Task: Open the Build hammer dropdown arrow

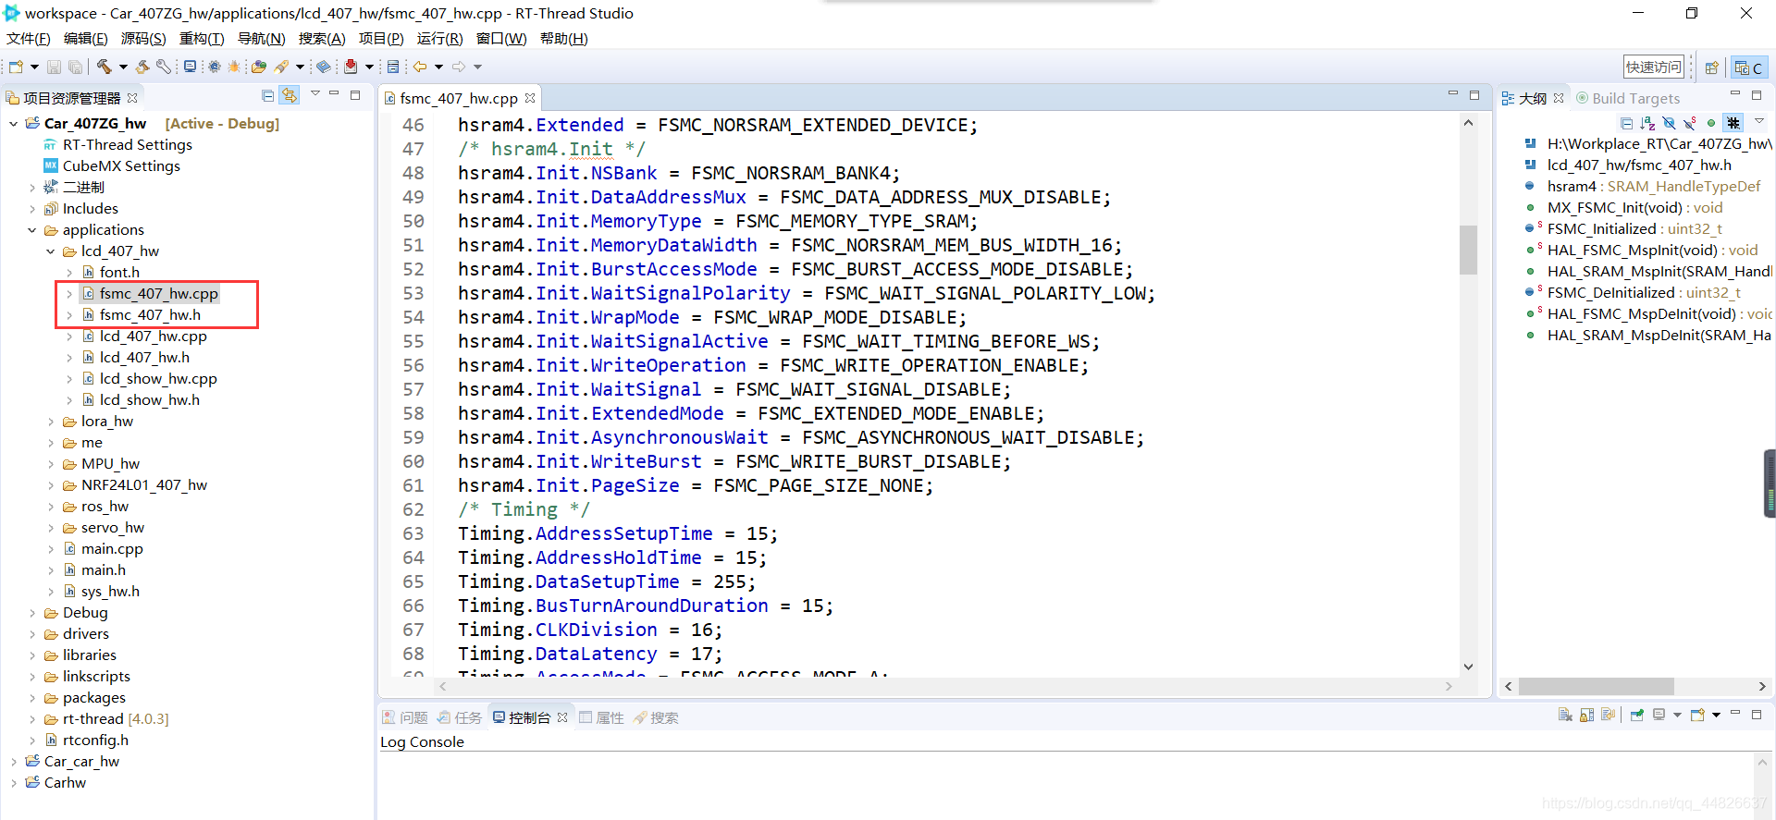Action: click(123, 67)
